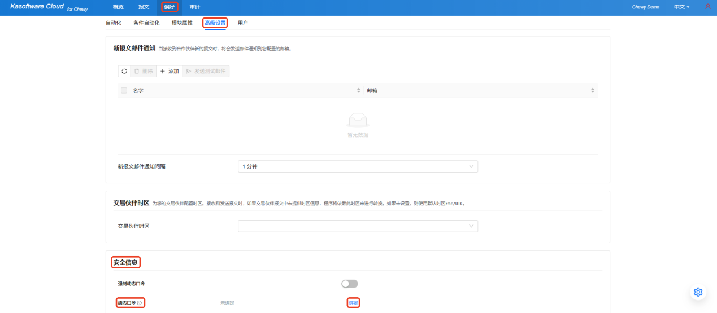Click the 添加 button to add email
Screen dimensions: 717x313
(x=169, y=71)
